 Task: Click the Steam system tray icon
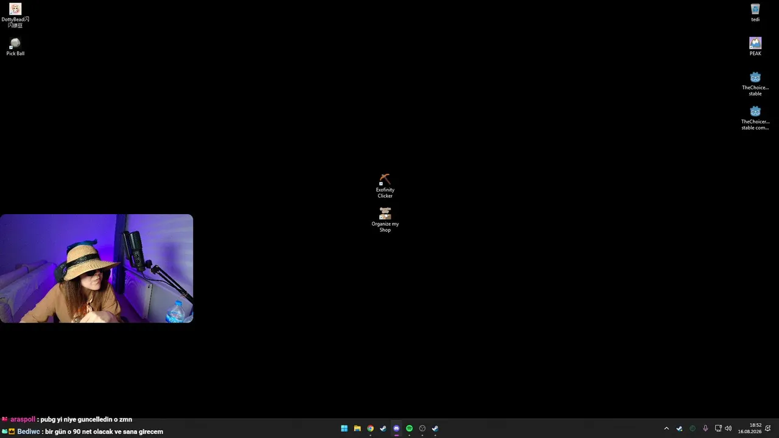click(679, 428)
